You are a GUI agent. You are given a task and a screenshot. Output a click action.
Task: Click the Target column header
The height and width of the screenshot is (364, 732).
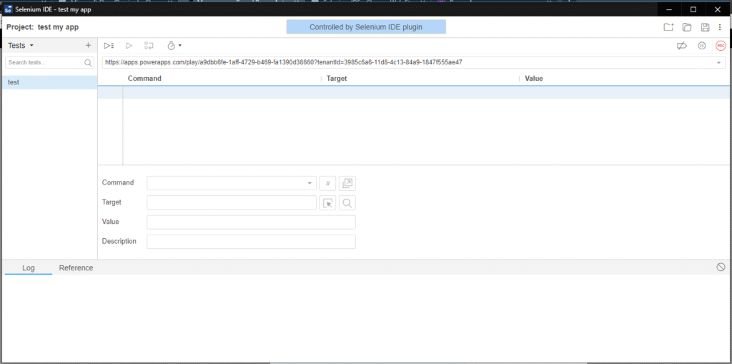click(337, 79)
